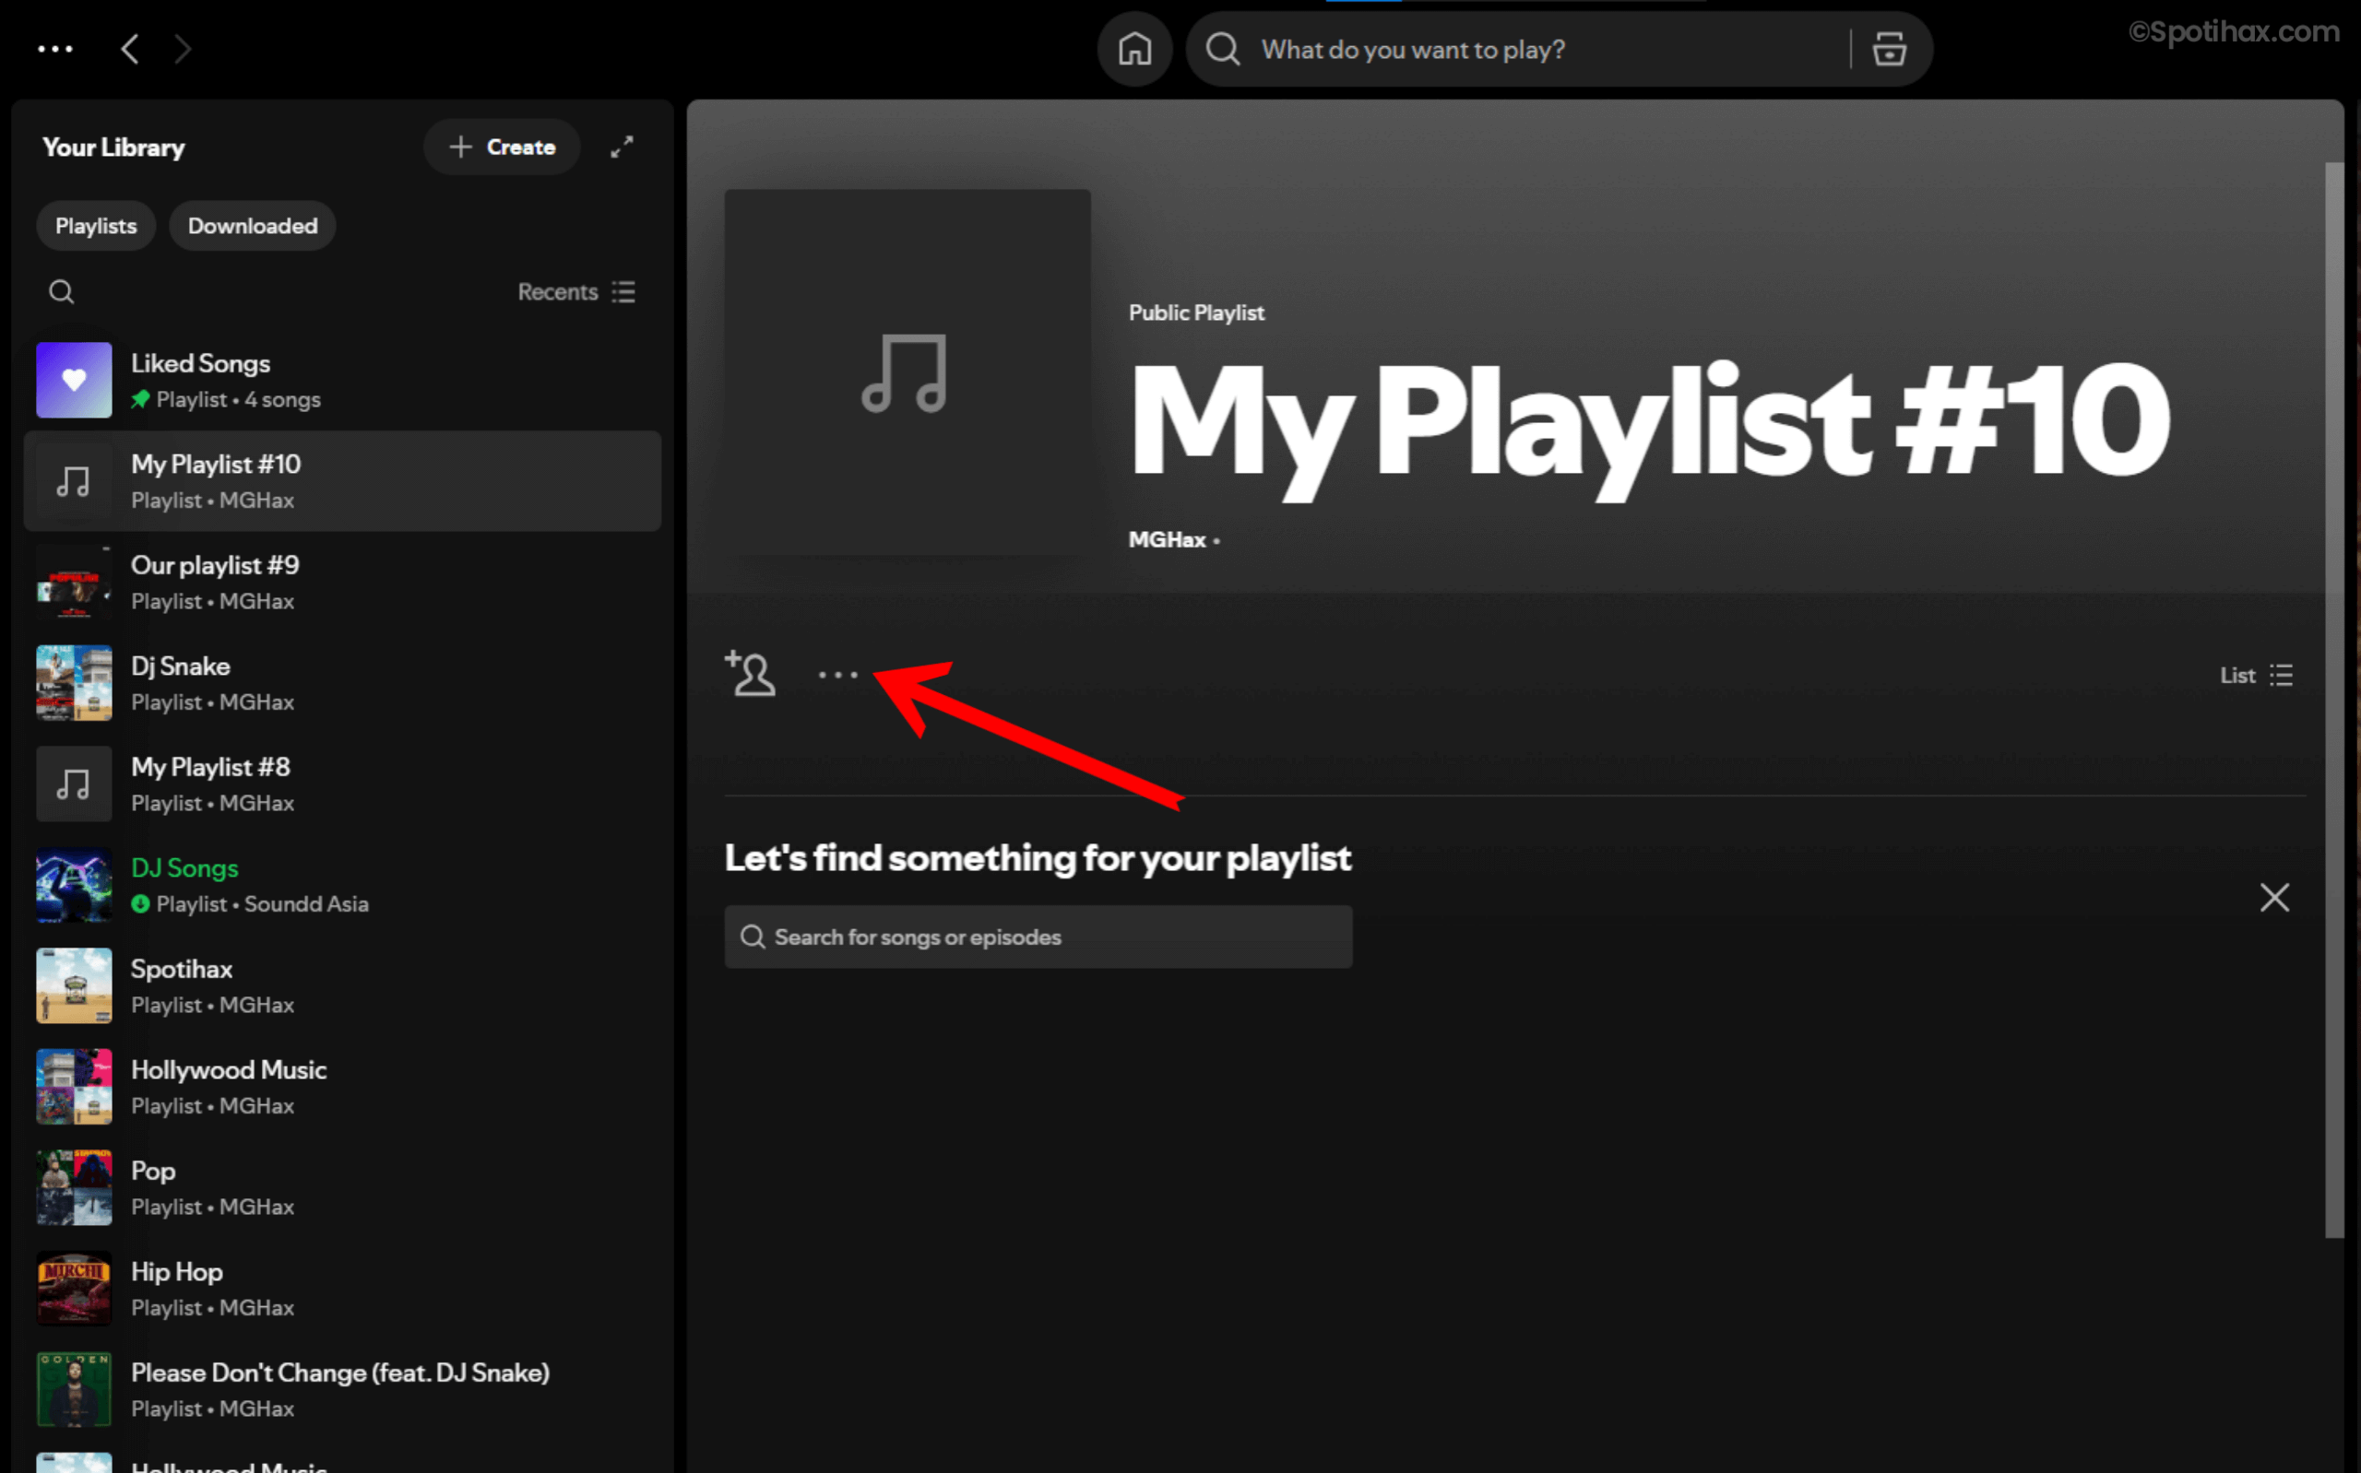Create a new playlist with Create button
This screenshot has height=1473, width=2361.
pyautogui.click(x=502, y=147)
